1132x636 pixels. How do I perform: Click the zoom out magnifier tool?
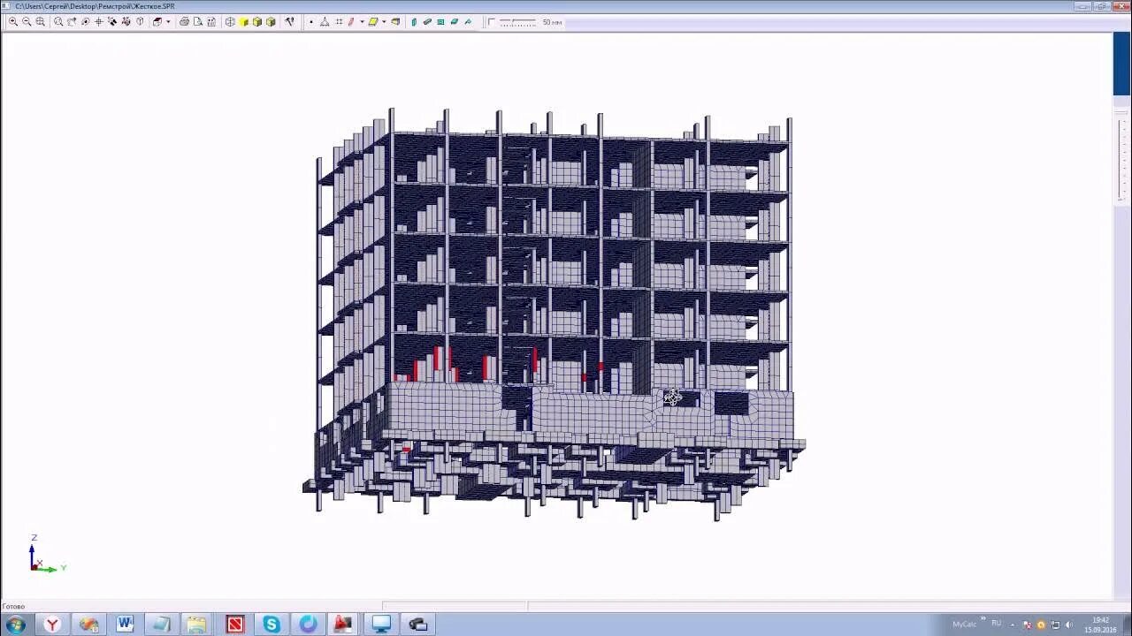tap(27, 21)
